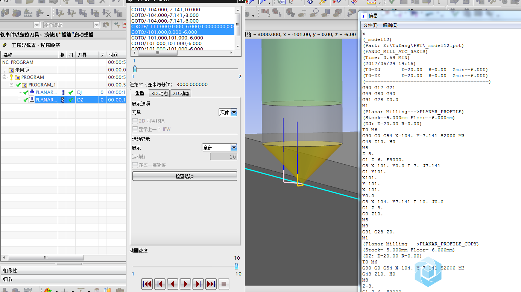Viewport: 521px width, 292px height.
Task: Click the colorful chart icon in bottom toolbar
Action: (47, 290)
